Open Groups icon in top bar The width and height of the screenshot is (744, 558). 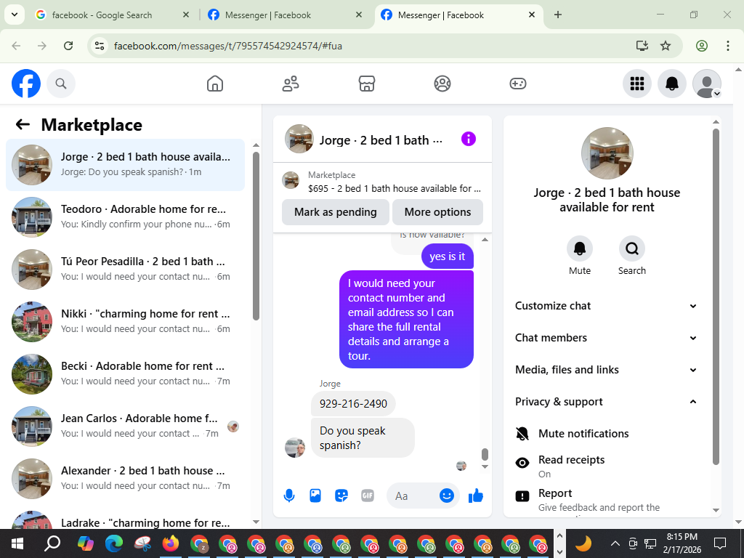coord(442,84)
